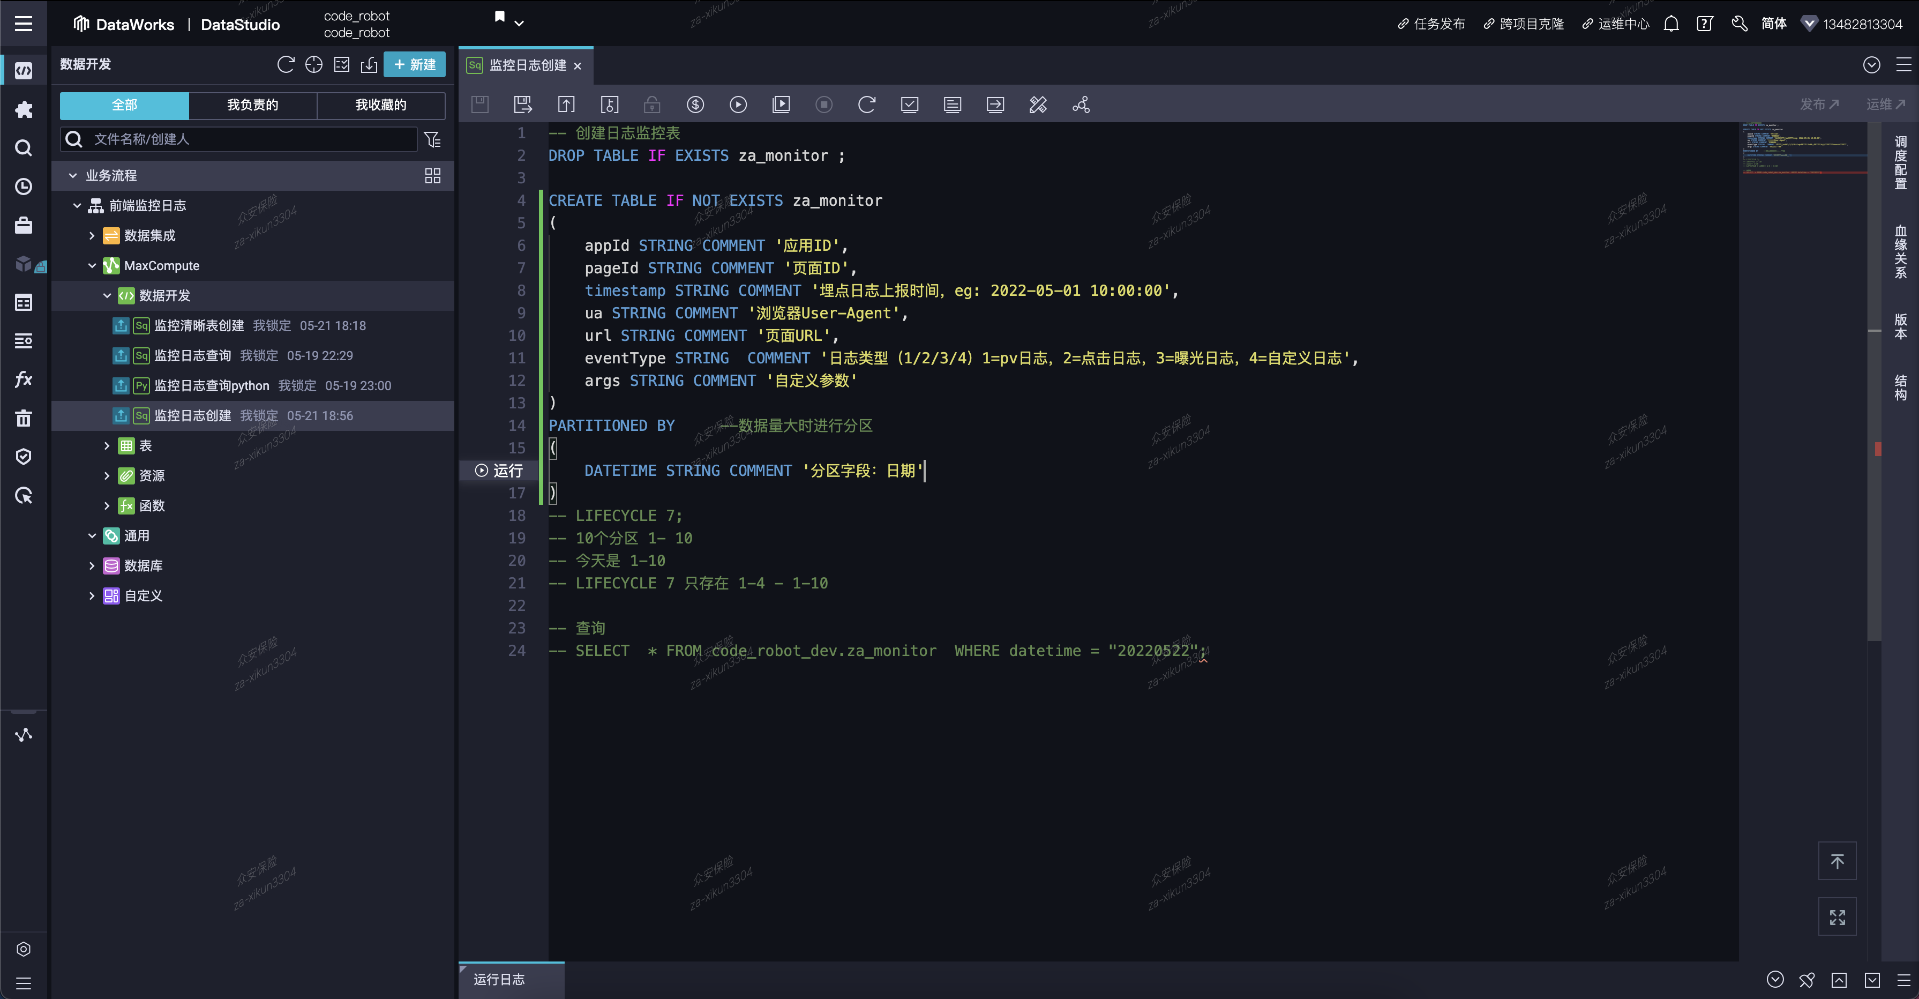
Task: Click the scroll-to-top arrow button
Action: (x=1838, y=861)
